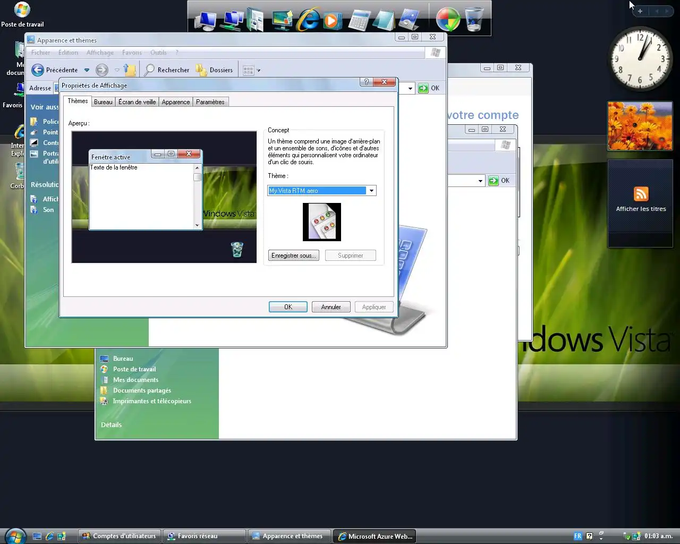Viewport: 680px width, 544px height.
Task: Open the Notepad icon in the dock
Action: click(x=384, y=20)
